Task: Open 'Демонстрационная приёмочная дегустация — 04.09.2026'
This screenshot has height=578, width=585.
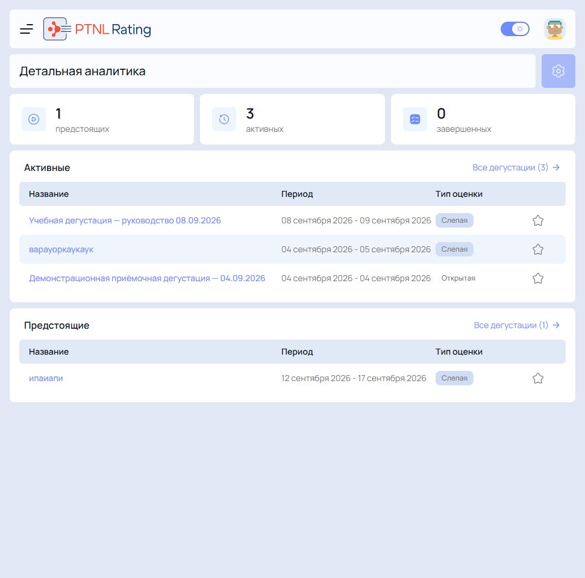Action: tap(147, 278)
